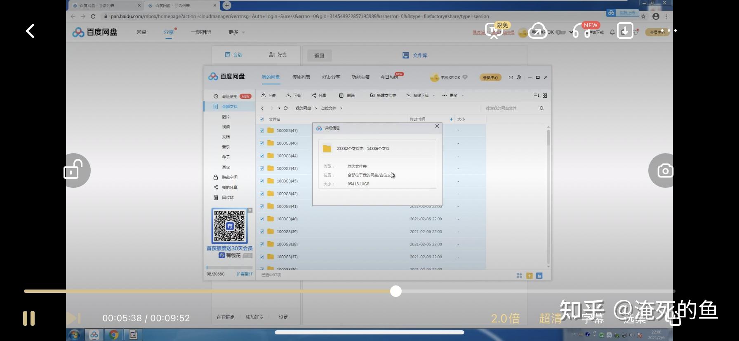Sort by the 修改时间 column header

(417, 119)
